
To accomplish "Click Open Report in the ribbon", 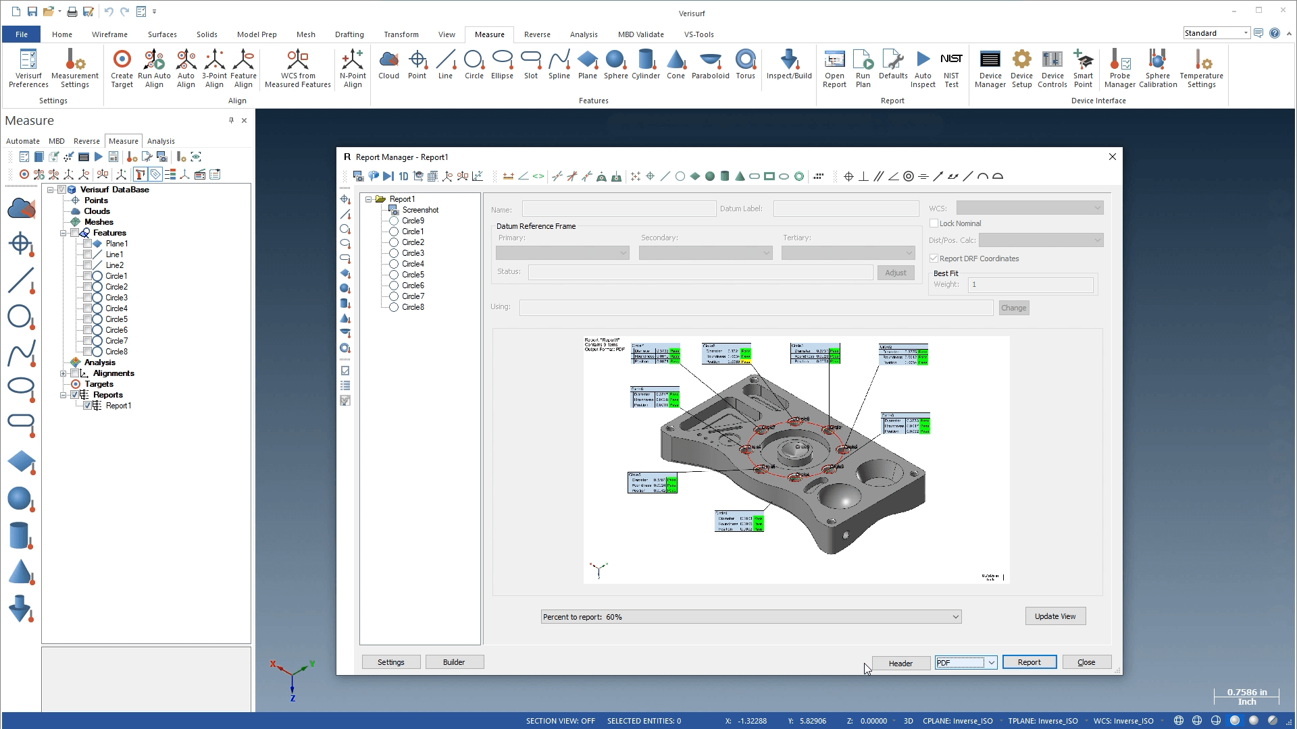I will click(x=834, y=68).
